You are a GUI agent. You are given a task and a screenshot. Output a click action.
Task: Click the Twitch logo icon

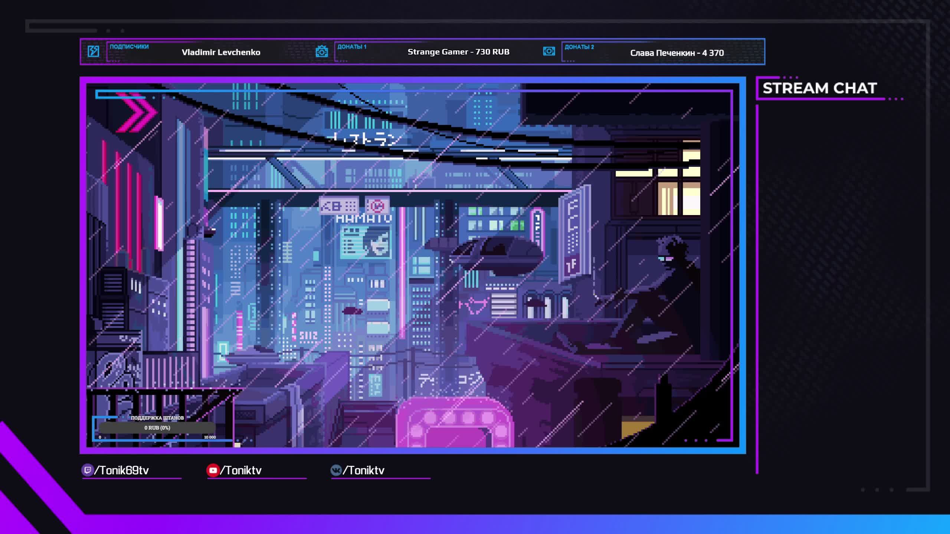tap(88, 470)
